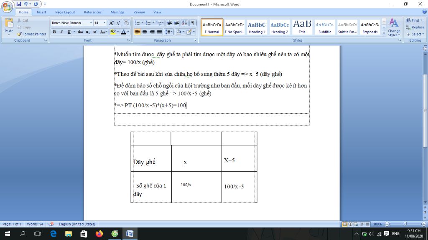Open the View tab
Image resolution: width=428 pixels, height=240 pixels.
click(x=157, y=12)
